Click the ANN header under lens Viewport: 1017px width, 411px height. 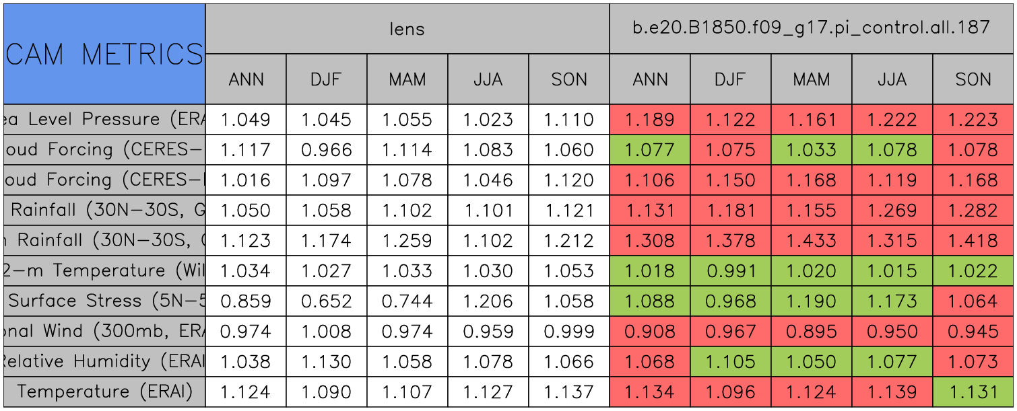(246, 79)
